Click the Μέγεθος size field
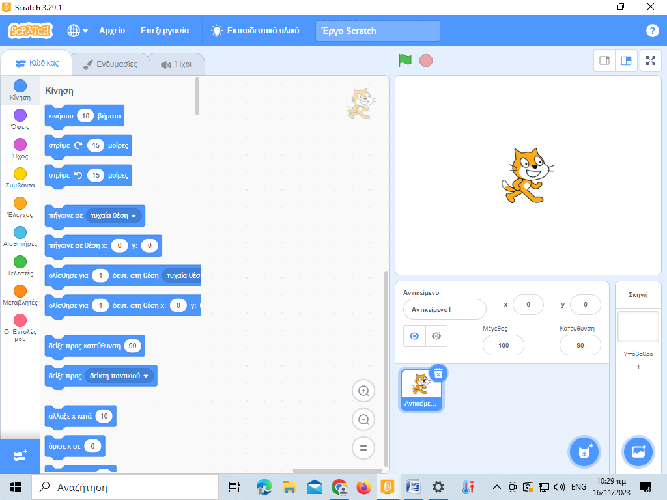This screenshot has width=667, height=500. pos(504,345)
